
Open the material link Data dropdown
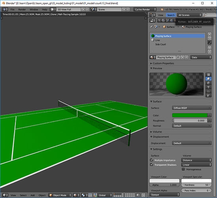point(201,57)
